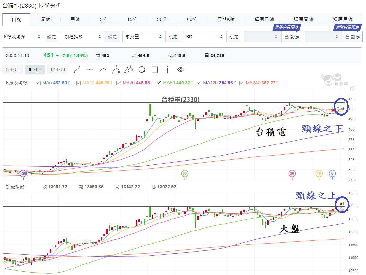Select the 3 個月 time range
Screen dimensions: 366x275
(x=13, y=69)
